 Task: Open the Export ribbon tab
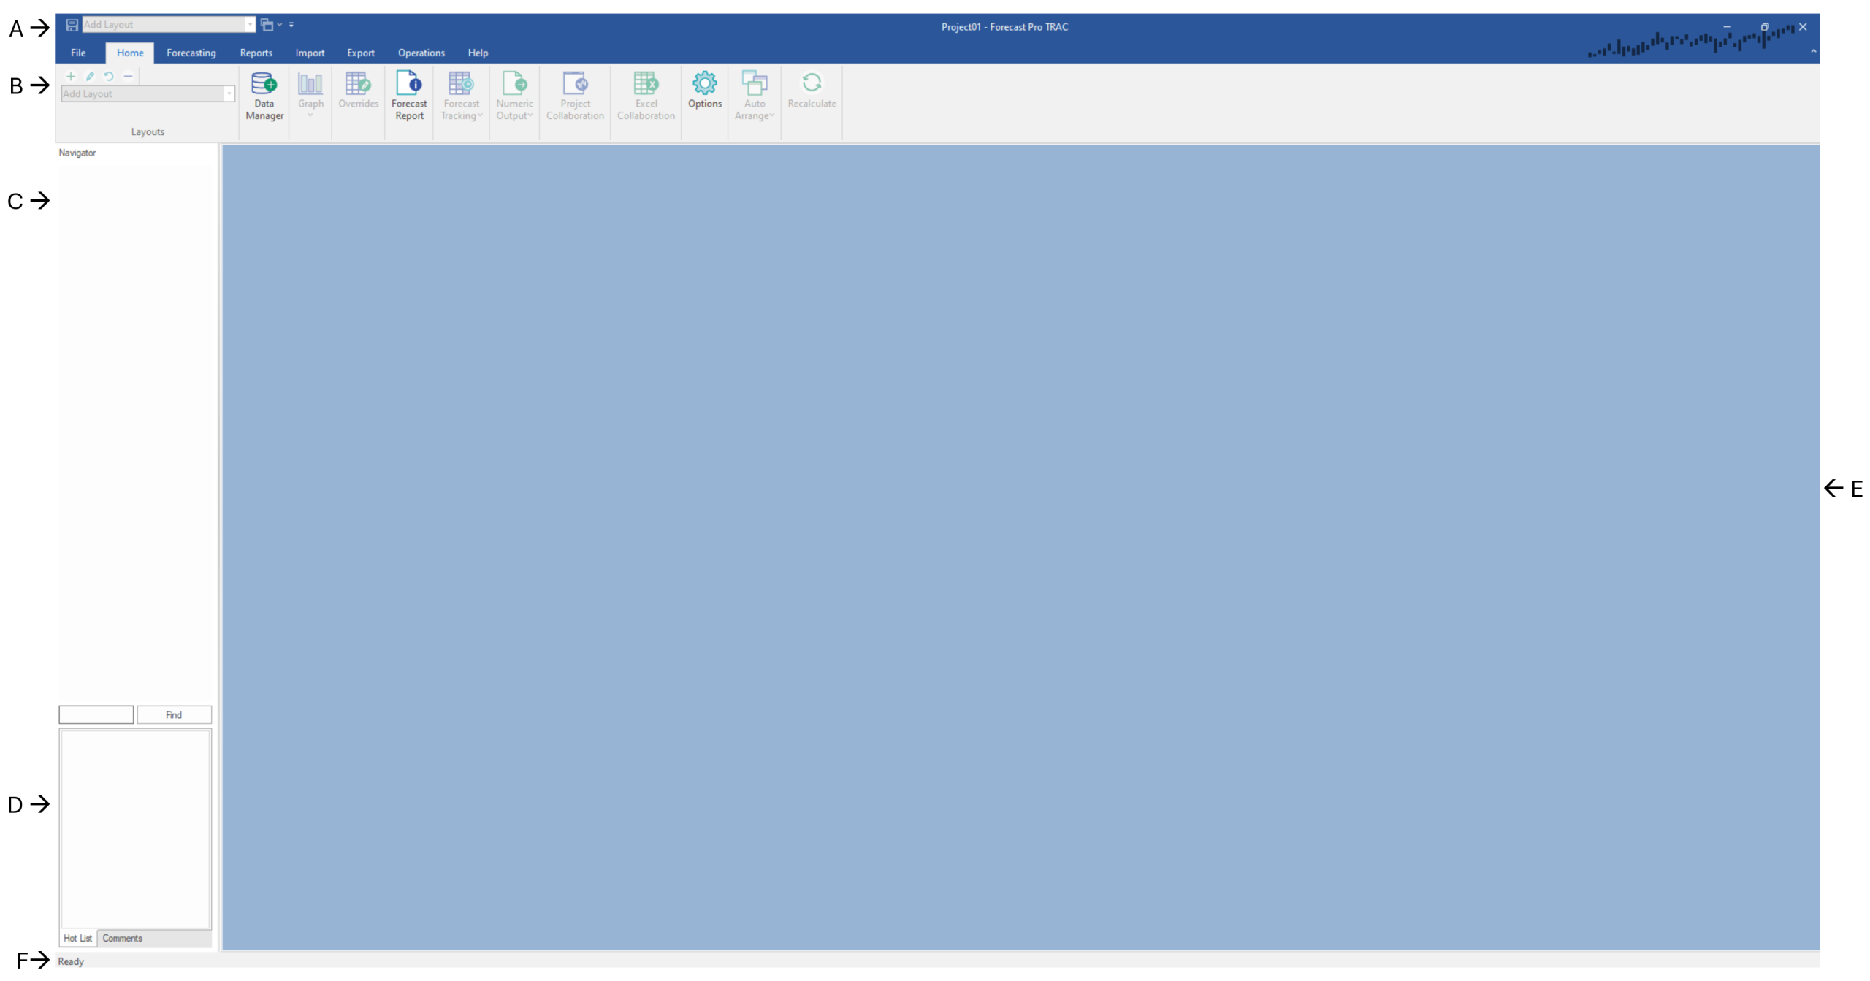(x=361, y=53)
